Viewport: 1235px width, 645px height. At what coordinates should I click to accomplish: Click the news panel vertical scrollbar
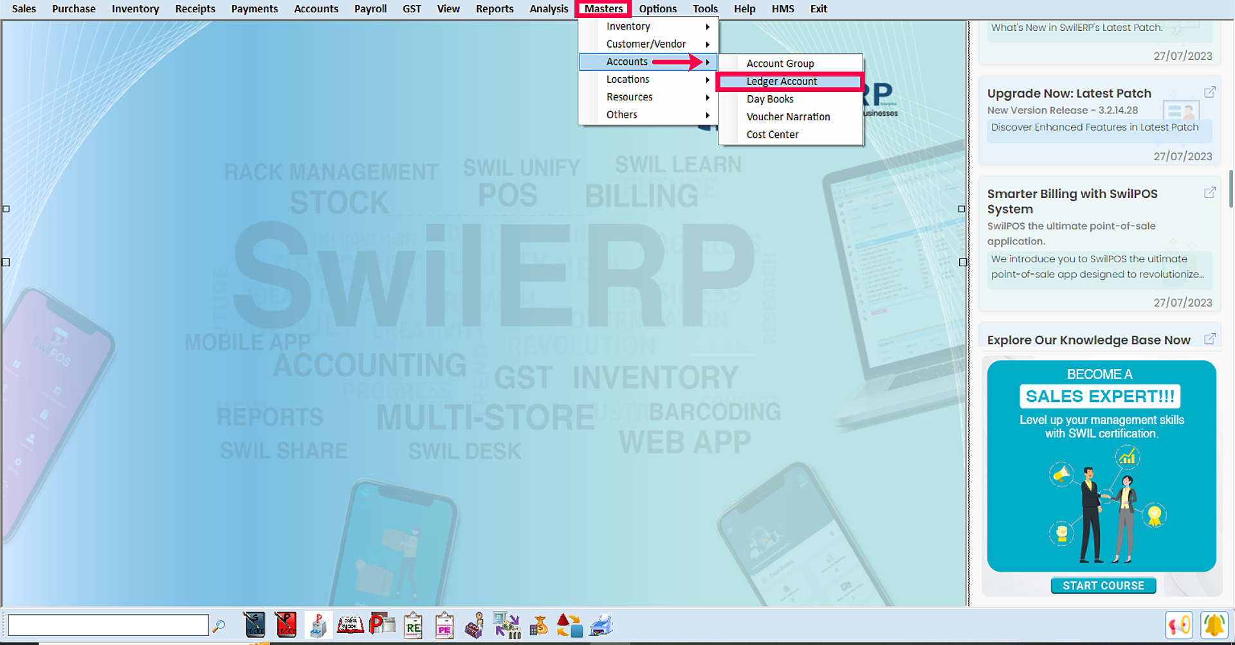click(x=1230, y=189)
